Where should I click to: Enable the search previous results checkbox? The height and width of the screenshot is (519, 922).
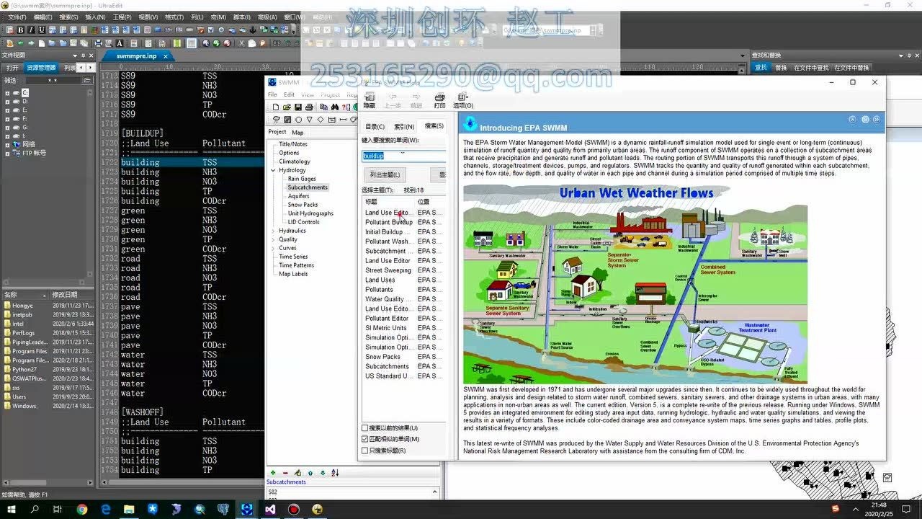(x=364, y=428)
